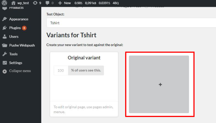The image size is (216, 123).
Task: Click the Plugins update badge 8
Action: (x=24, y=28)
